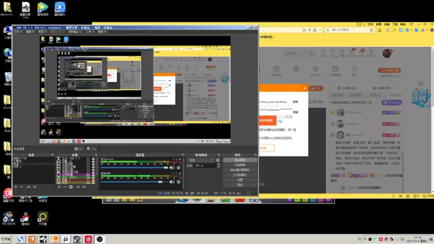434x244 pixels.
Task: Open the OBS Studio icon on the taskbar
Action: [100, 239]
